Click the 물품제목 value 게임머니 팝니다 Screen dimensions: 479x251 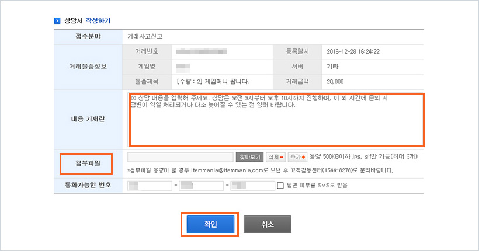point(213,81)
